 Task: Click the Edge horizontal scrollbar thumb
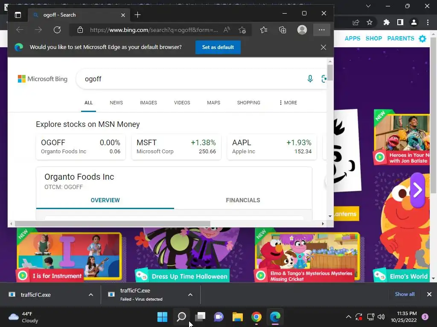point(113,224)
